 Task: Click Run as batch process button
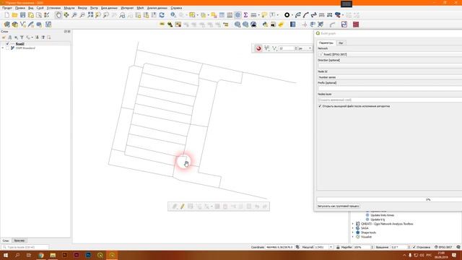tap(339, 207)
